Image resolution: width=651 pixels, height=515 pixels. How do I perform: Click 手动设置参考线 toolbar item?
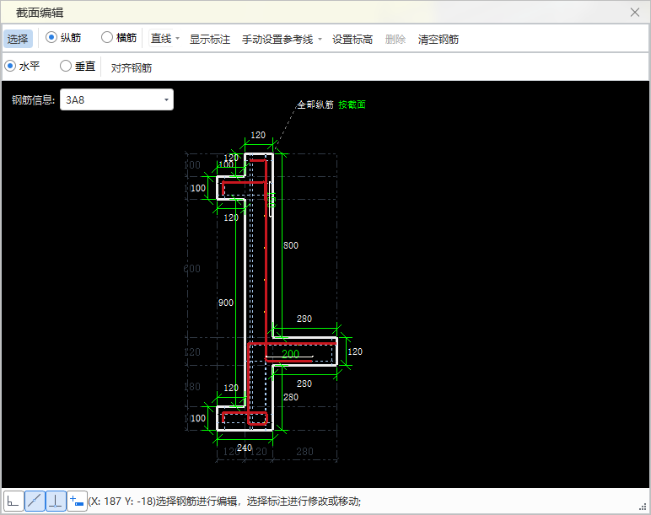(277, 39)
